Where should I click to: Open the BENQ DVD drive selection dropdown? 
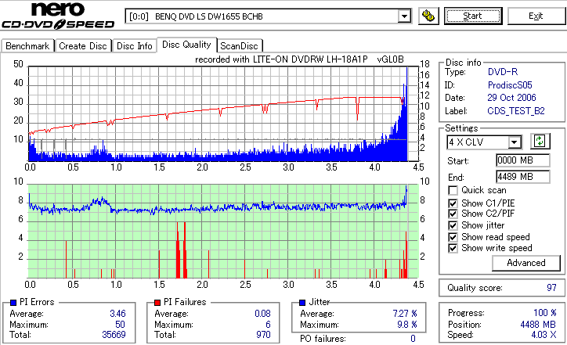tap(404, 16)
